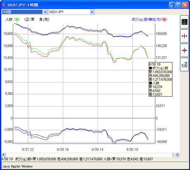Click the candlestick chart icon button
Image resolution: width=190 pixels, height=170 pixels.
click(184, 22)
